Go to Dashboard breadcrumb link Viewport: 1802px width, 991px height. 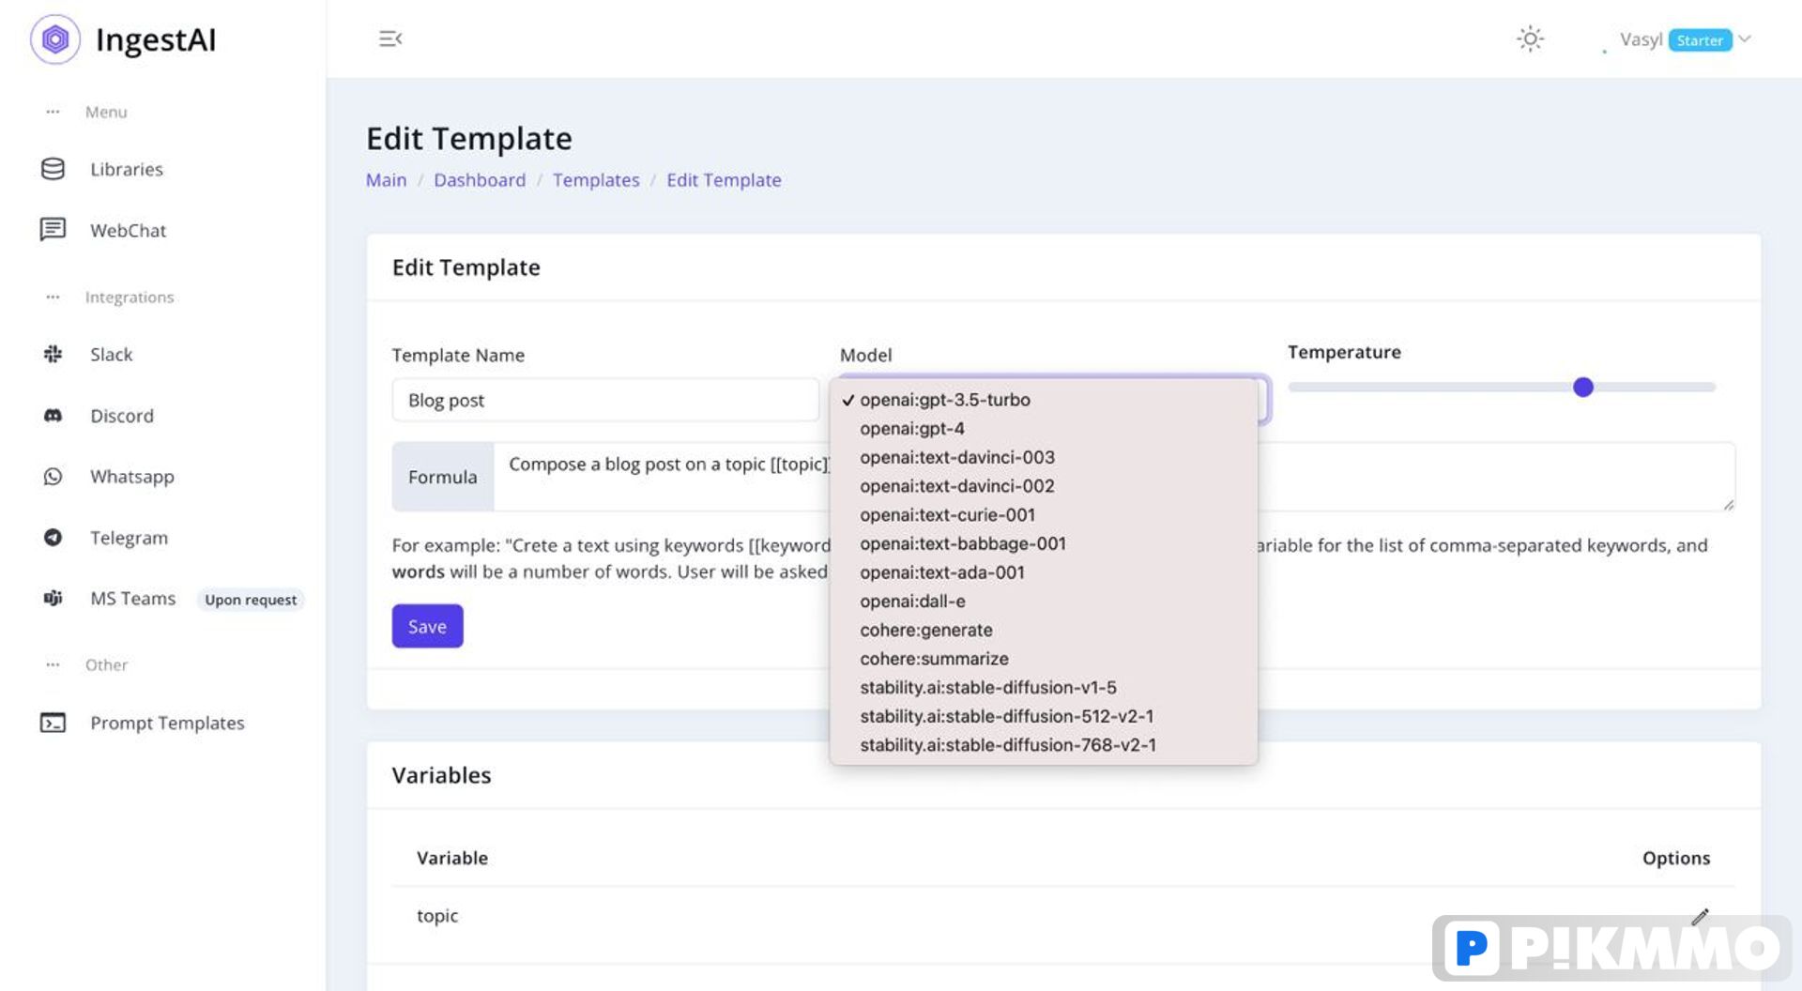(x=480, y=180)
